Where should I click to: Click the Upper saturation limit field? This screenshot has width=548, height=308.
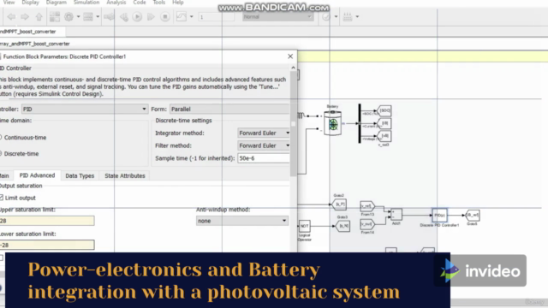[47, 221]
